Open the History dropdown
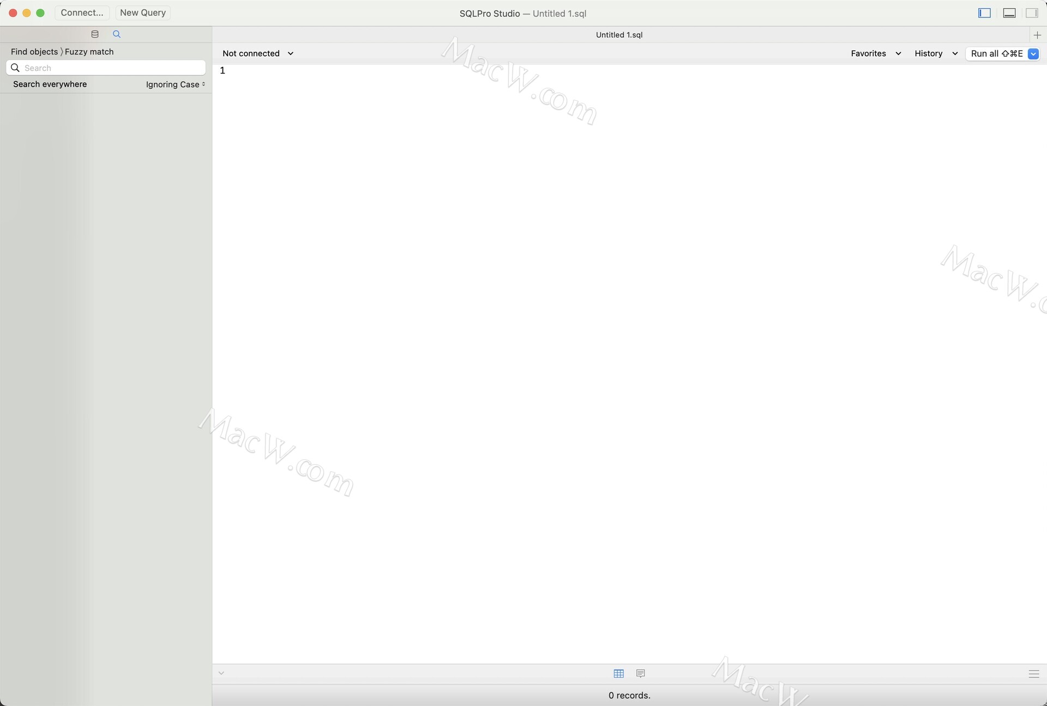 click(x=936, y=53)
